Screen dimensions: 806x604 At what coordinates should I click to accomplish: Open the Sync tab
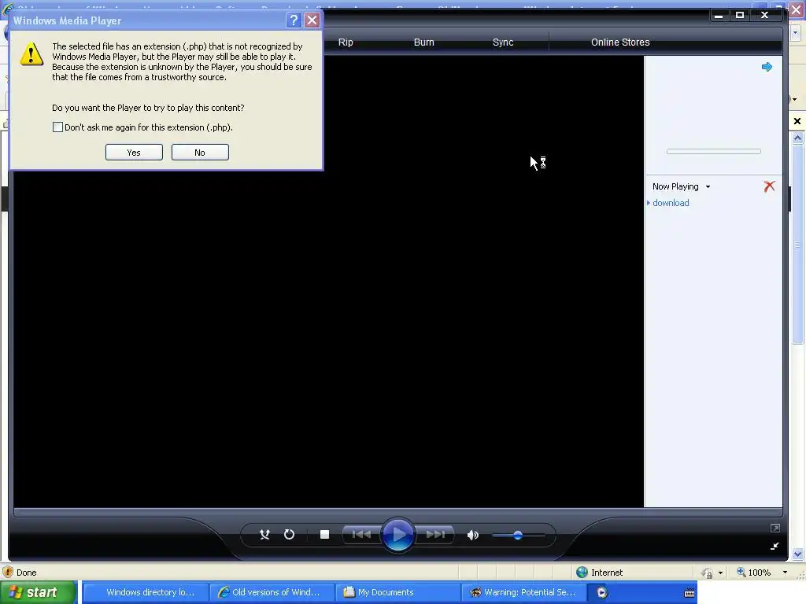[503, 42]
